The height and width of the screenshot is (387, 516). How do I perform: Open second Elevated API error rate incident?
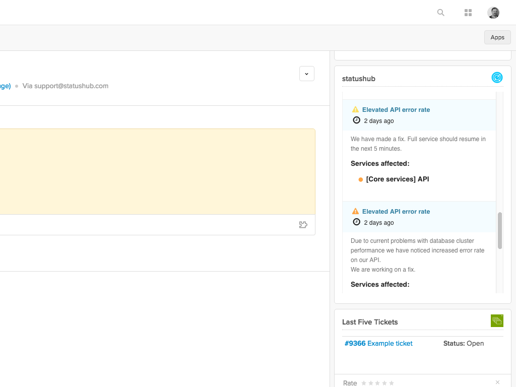396,212
